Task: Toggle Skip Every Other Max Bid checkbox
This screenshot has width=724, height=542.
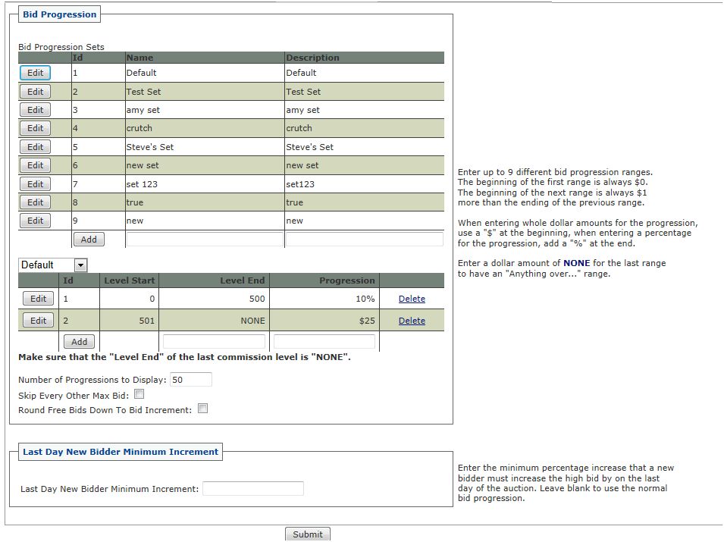Action: tap(139, 394)
